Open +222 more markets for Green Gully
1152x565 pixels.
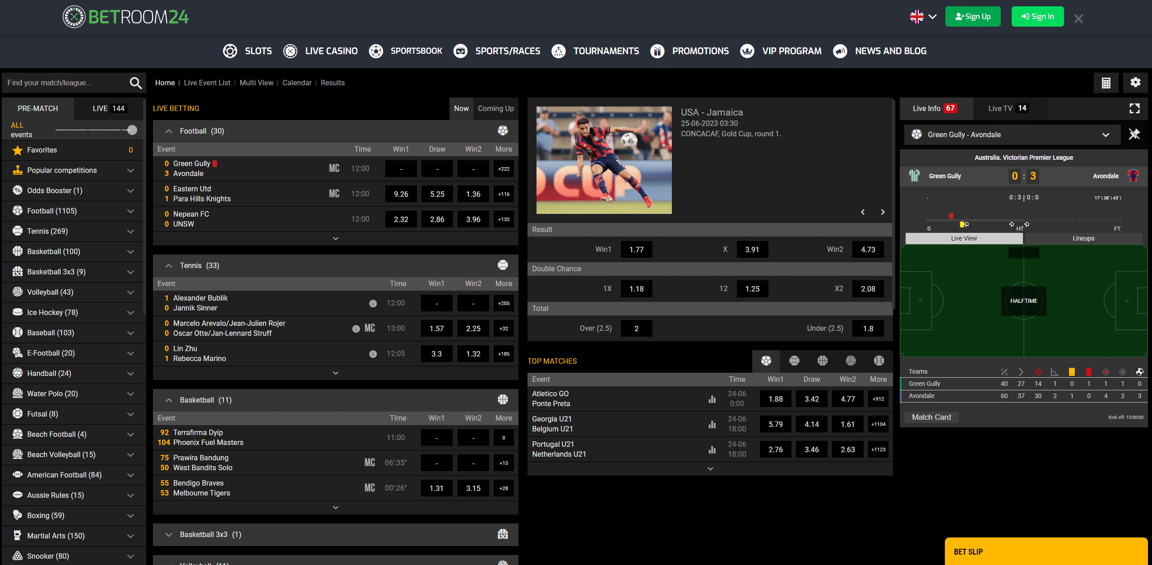tap(504, 169)
